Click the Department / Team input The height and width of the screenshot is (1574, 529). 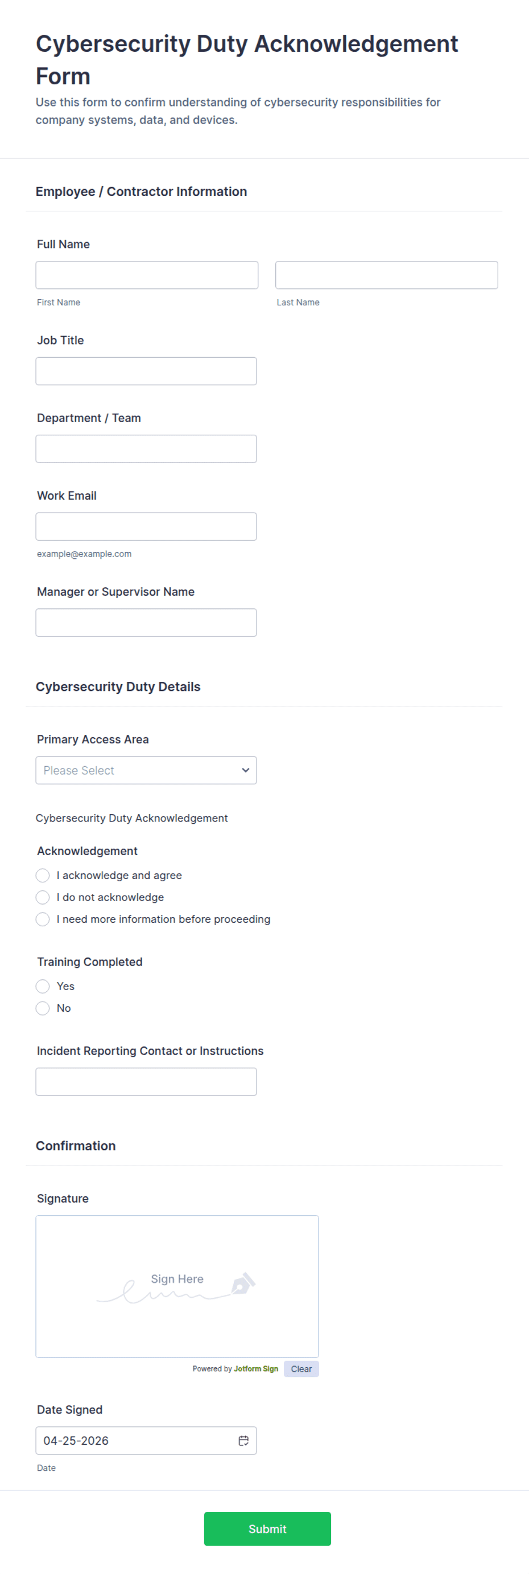point(146,448)
